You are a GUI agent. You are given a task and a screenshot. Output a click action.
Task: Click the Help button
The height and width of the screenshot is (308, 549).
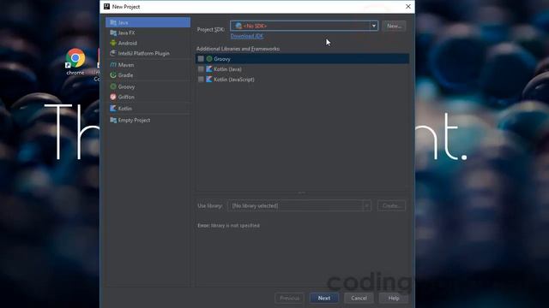[394, 298]
